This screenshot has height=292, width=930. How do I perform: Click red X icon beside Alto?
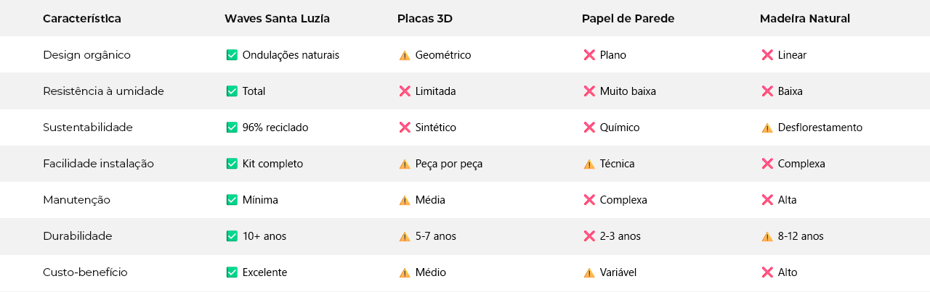pos(767,272)
